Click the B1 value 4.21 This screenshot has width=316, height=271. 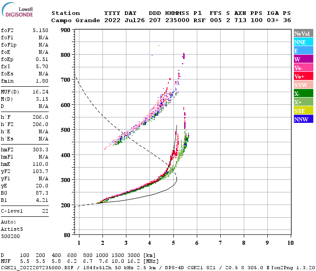click(42, 200)
